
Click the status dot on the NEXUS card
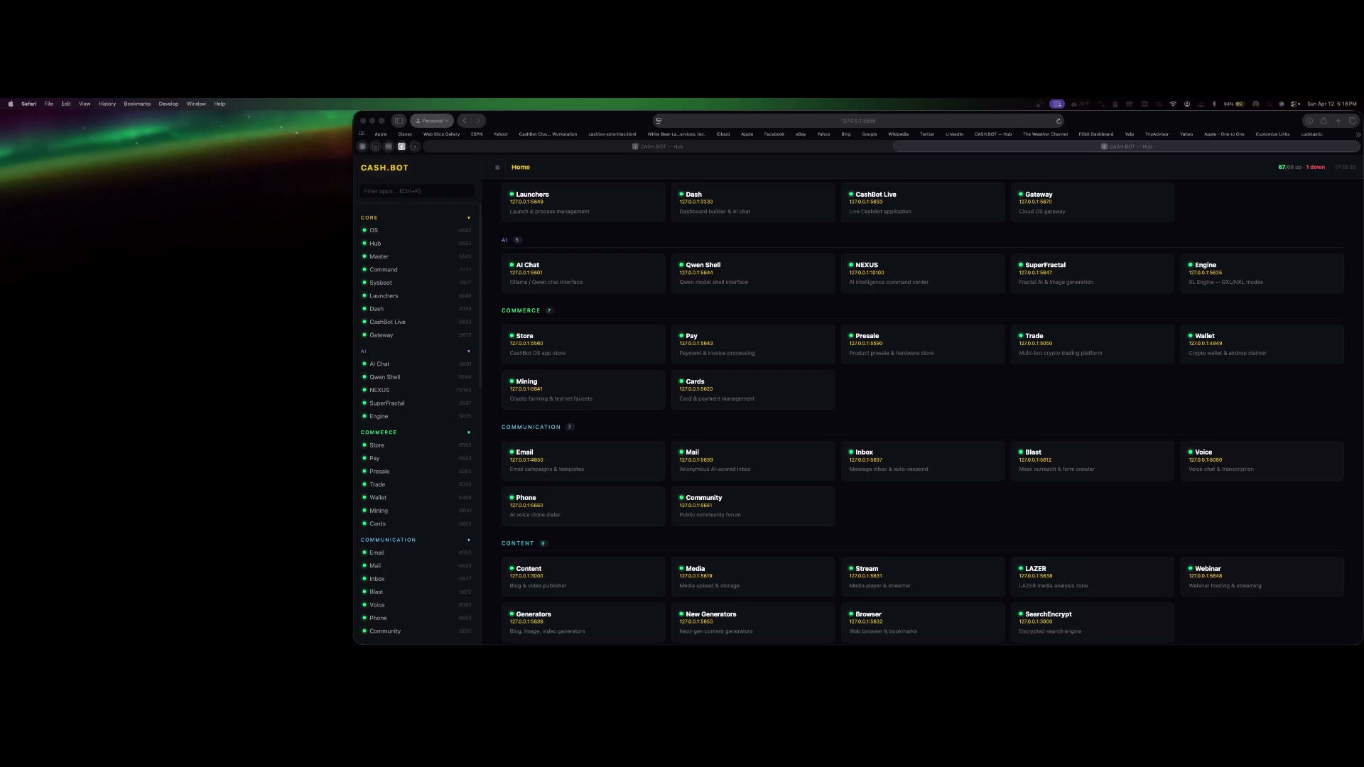pyautogui.click(x=851, y=265)
